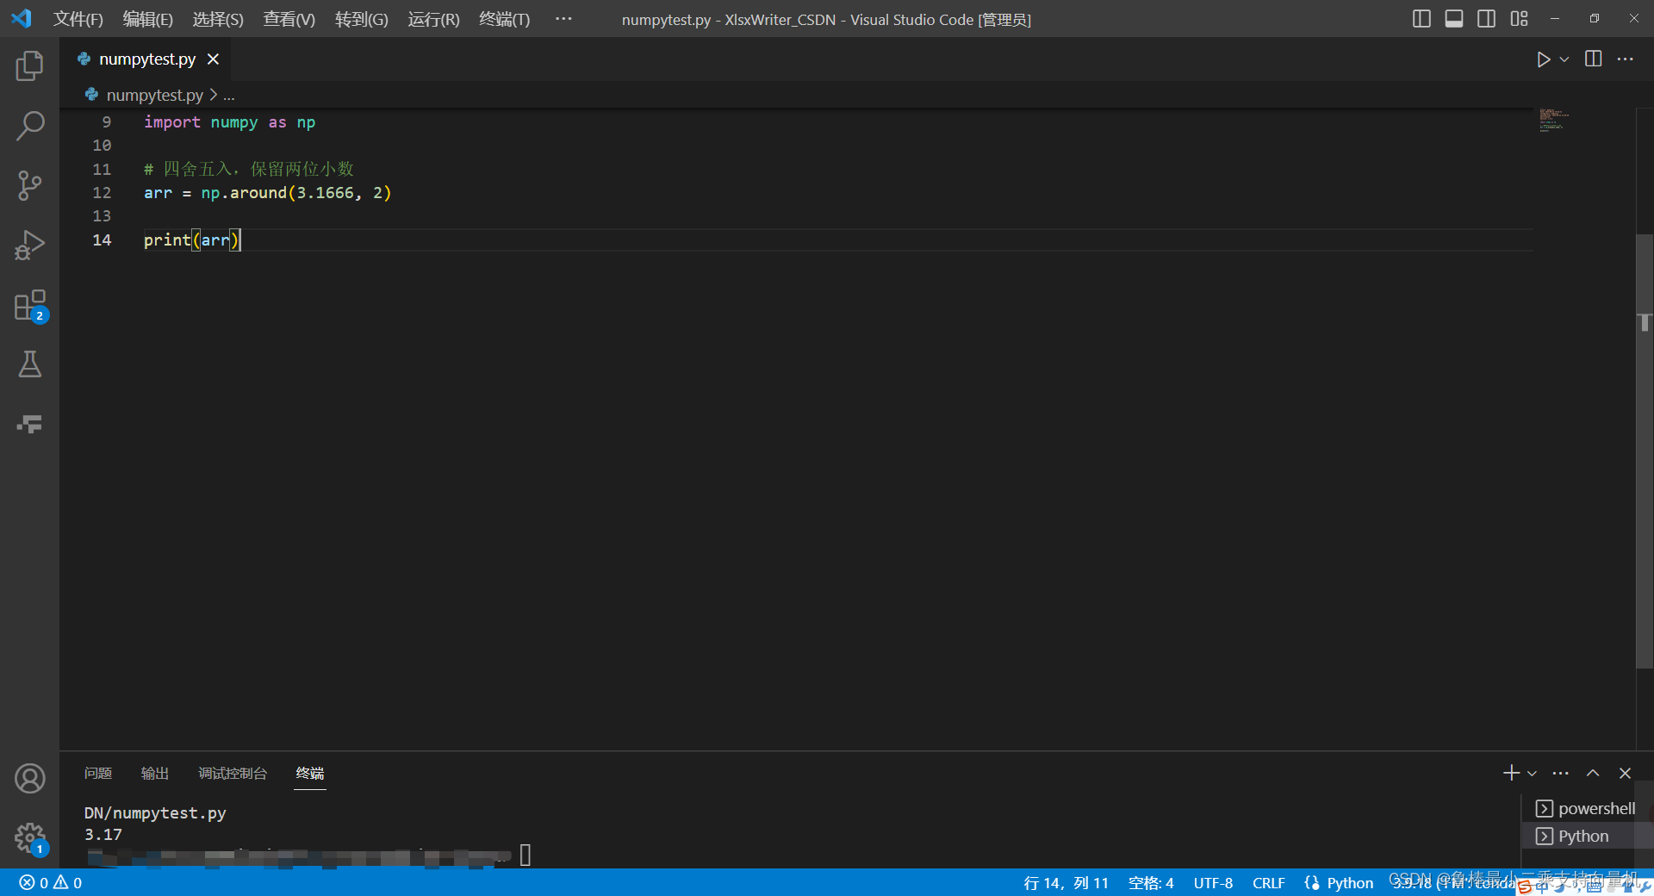Open the Explorer view in activity bar
1654x896 pixels.
[x=29, y=65]
